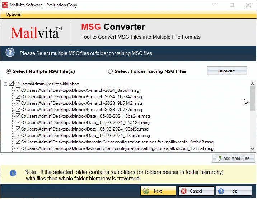Select the C:\Users\Admin\Desktop\kk\Inbox folder label
257x199 pixels.
point(47,84)
